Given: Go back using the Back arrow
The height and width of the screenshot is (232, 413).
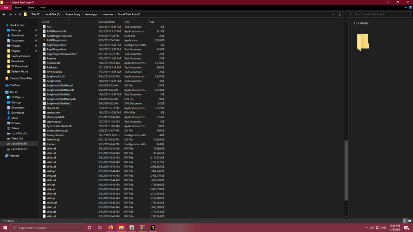Looking at the screenshot, I should pyautogui.click(x=4, y=14).
